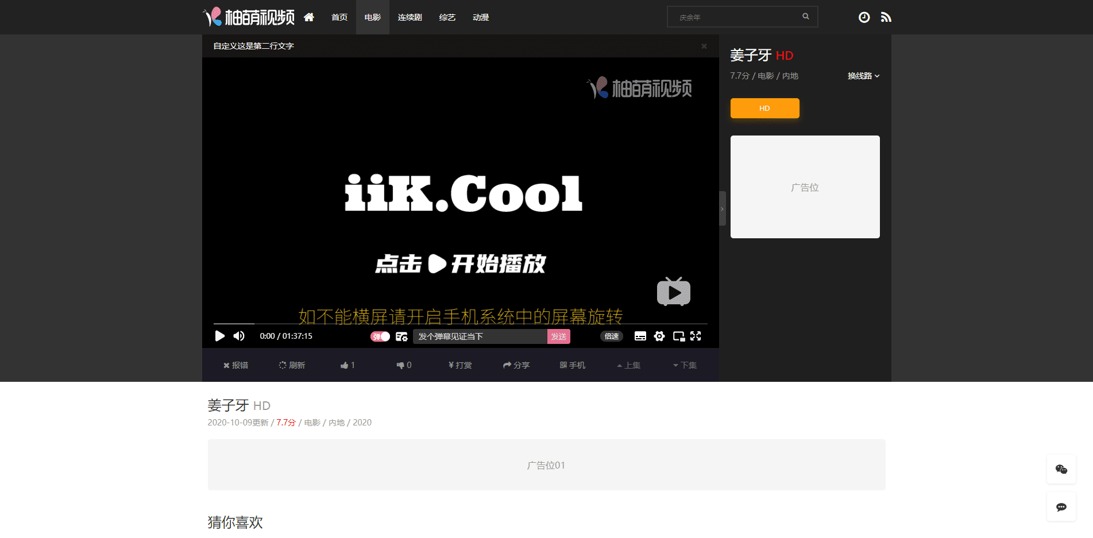Open player settings gear
Viewport: 1093px width, 538px height.
[x=659, y=336]
